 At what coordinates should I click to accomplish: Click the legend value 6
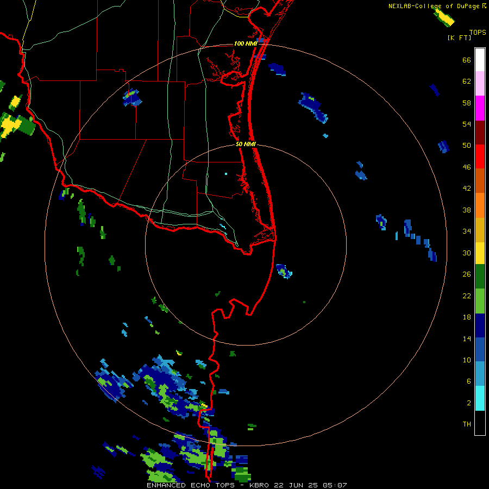coord(469,381)
